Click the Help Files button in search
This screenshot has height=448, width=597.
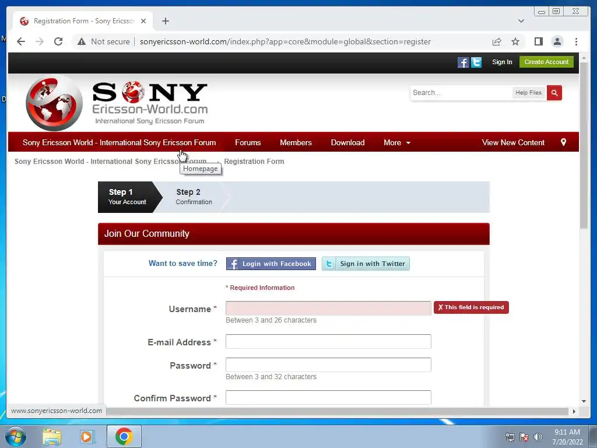528,93
